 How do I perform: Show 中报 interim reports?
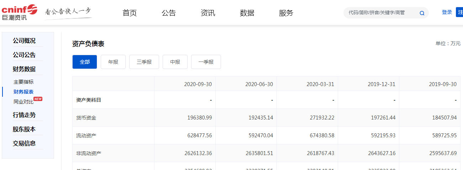click(175, 62)
